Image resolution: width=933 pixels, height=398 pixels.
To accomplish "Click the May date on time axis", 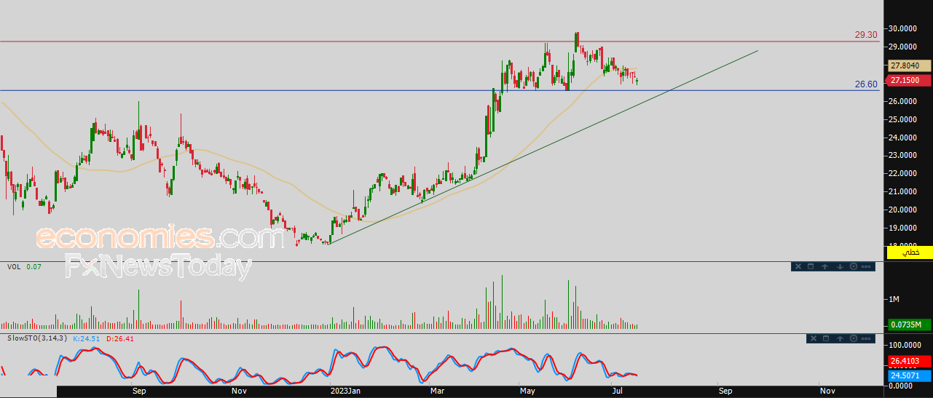I will [x=527, y=391].
